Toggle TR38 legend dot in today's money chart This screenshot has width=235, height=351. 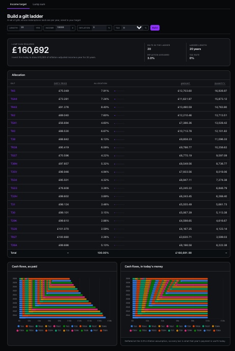[x=194, y=326]
